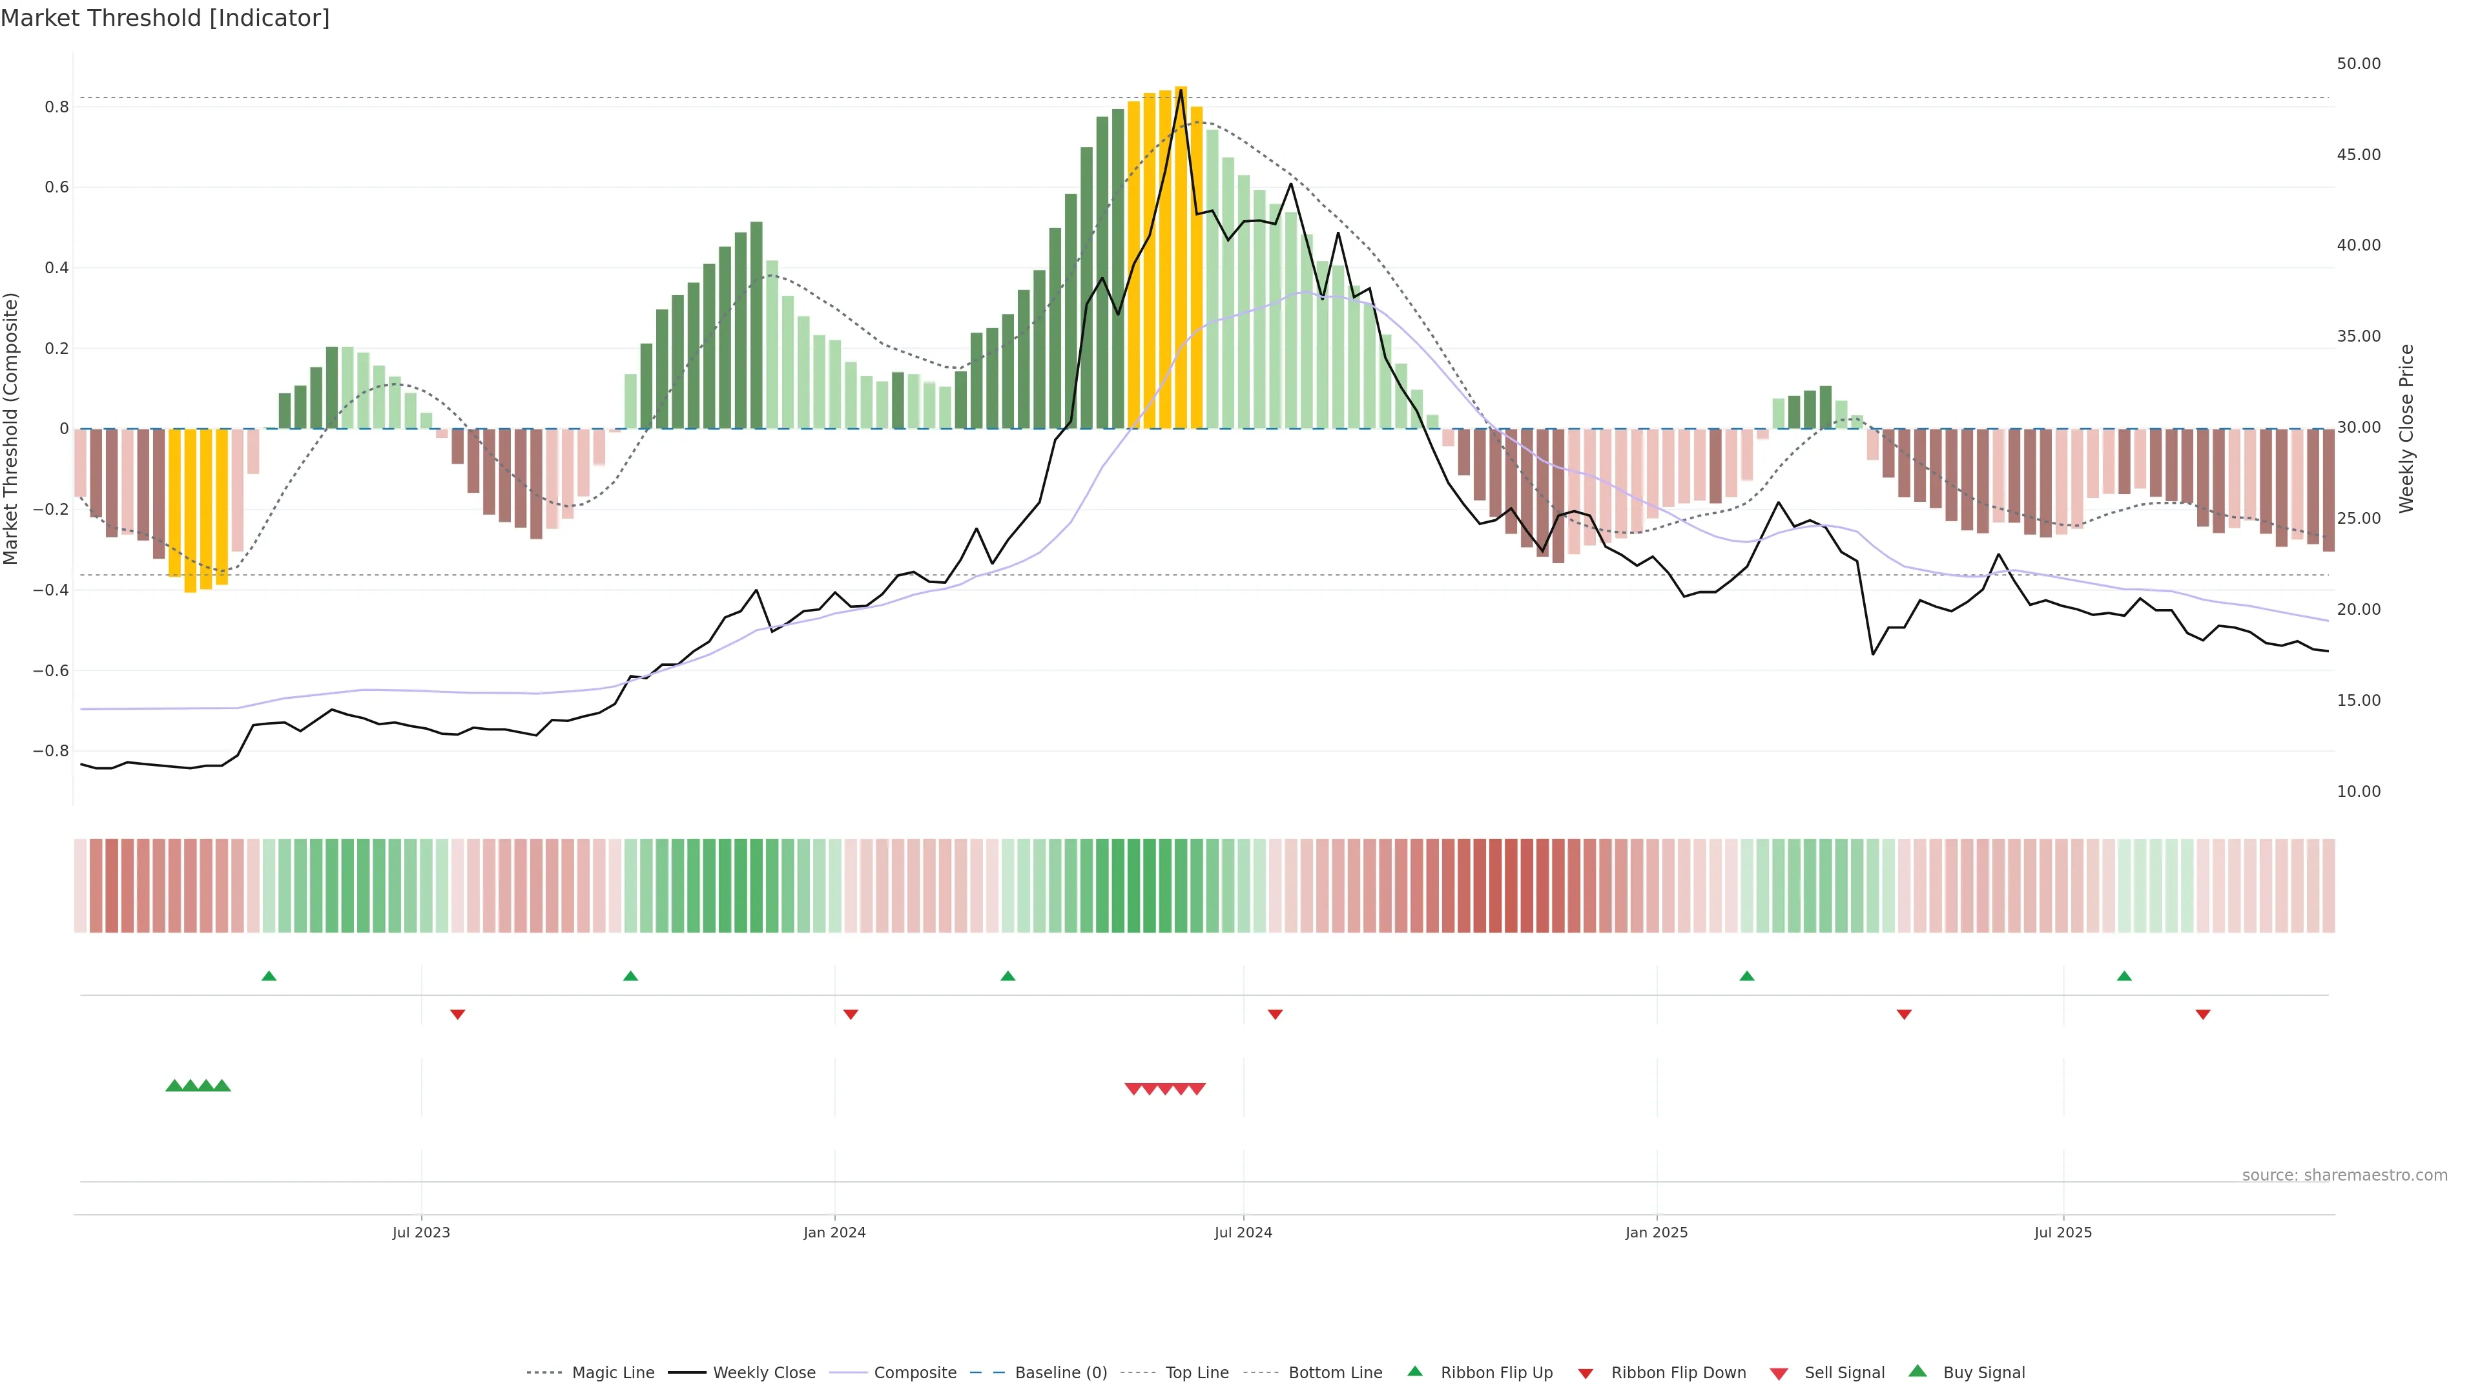Image resolution: width=2480 pixels, height=1395 pixels.
Task: Click the Market Threshold [Indicator] title
Action: tap(165, 18)
